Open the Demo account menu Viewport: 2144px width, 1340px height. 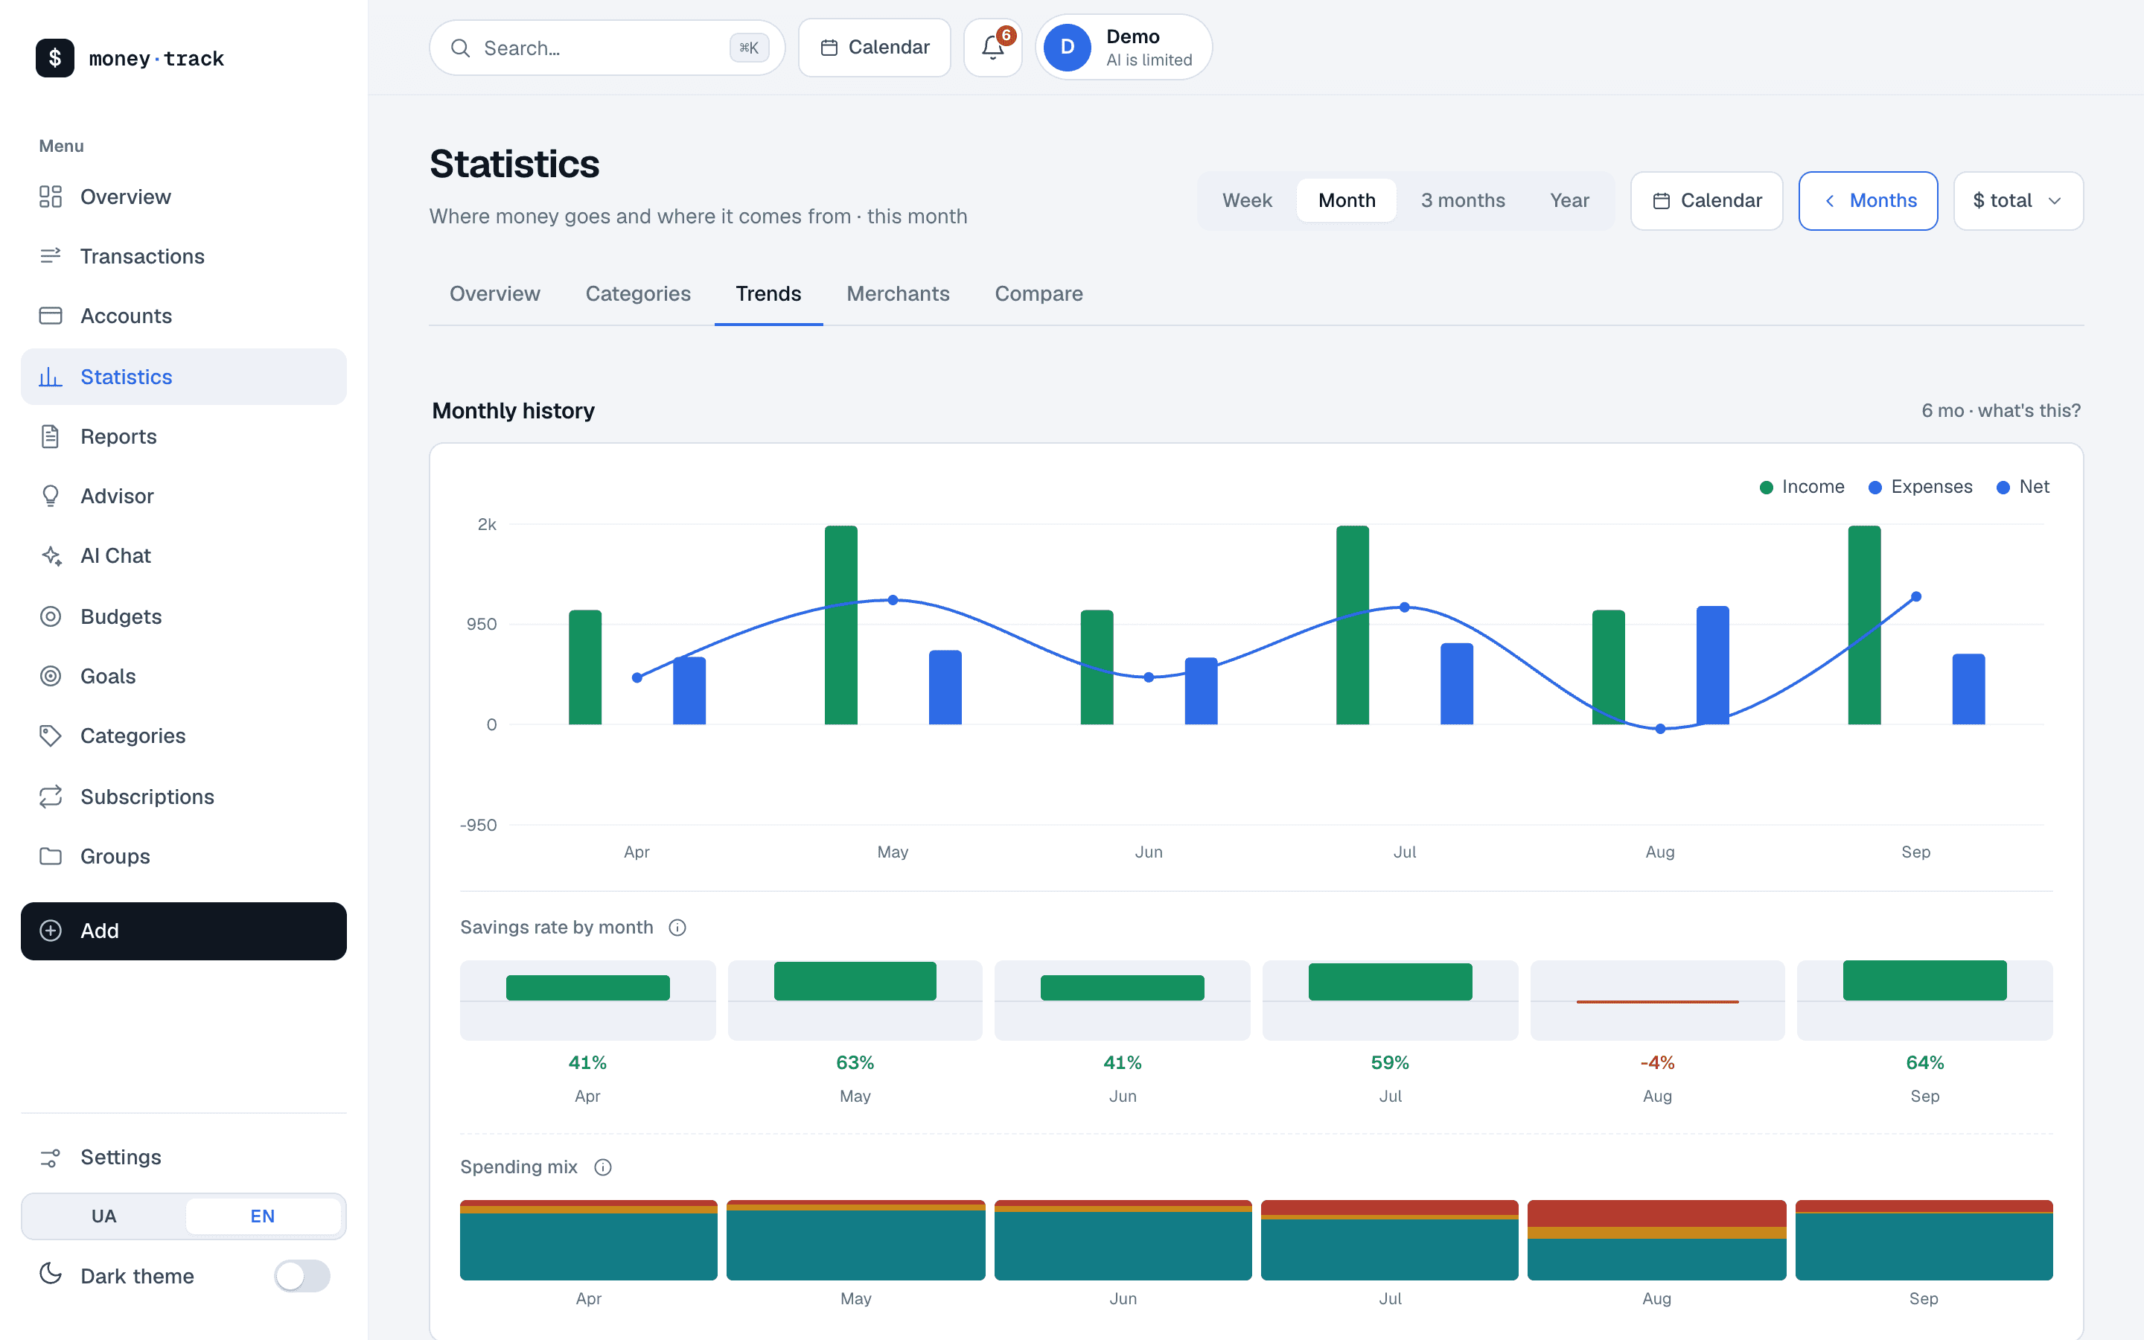click(1123, 48)
